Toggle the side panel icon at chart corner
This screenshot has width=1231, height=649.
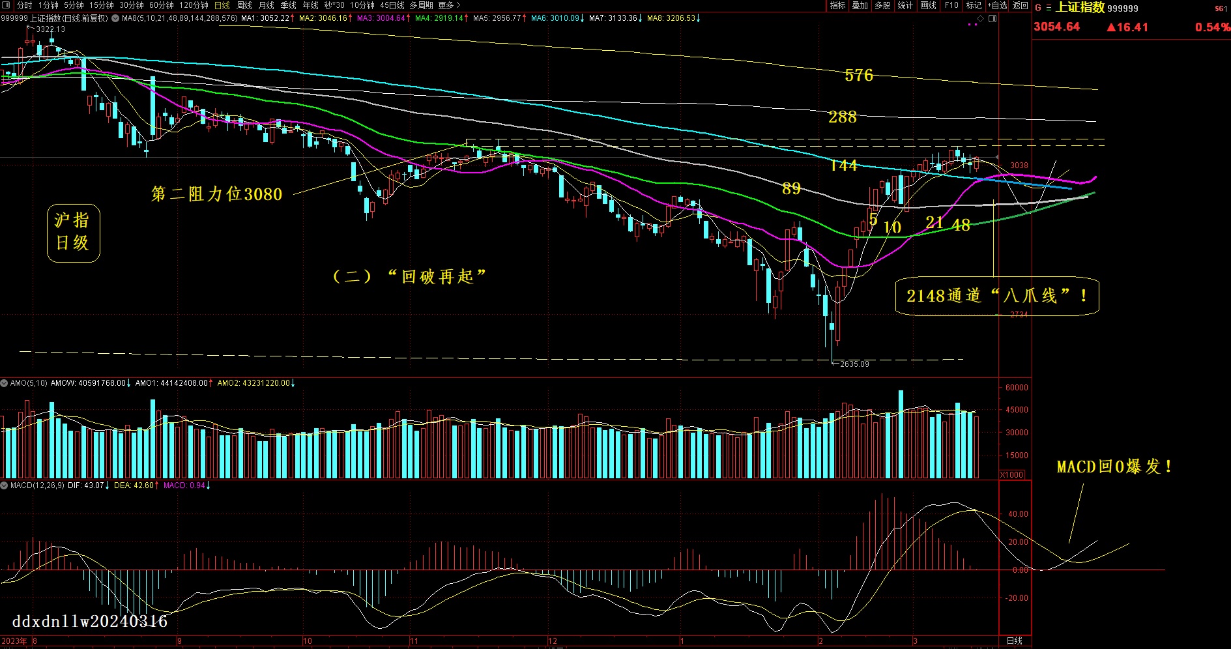pos(992,18)
